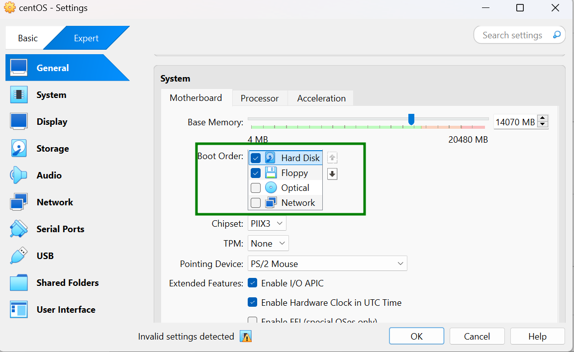Click the search magnifier icon
Screen dimensions: 574x352
coord(557,35)
